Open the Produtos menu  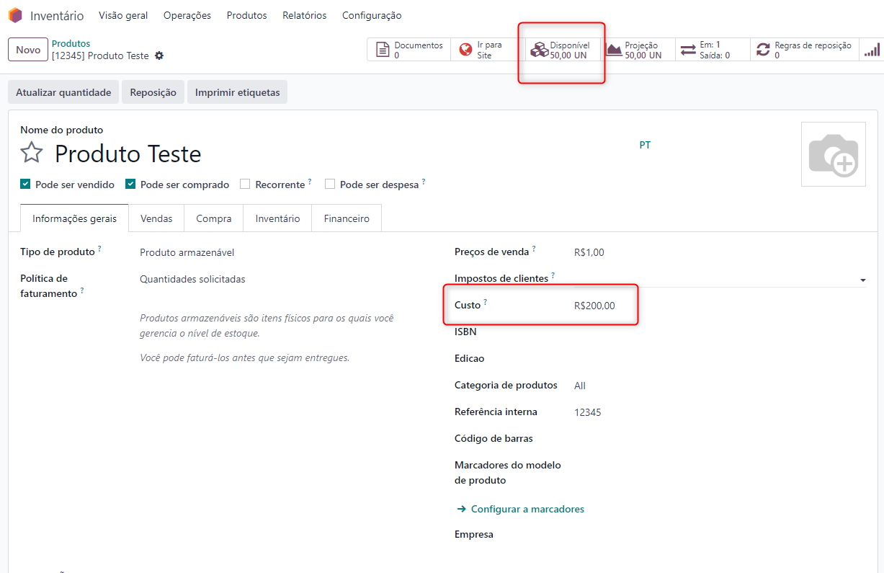click(x=247, y=15)
